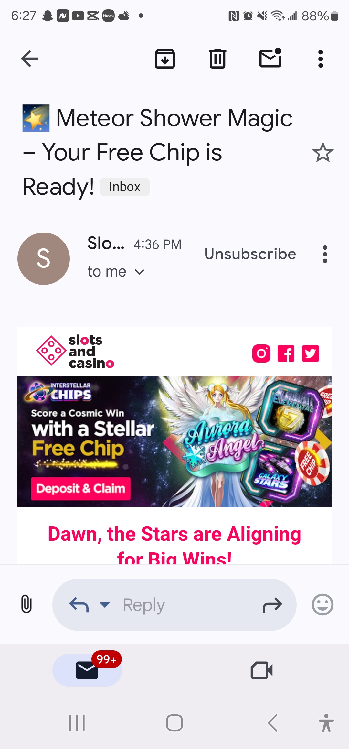
Task: Tap the Reply text field
Action: [174, 605]
